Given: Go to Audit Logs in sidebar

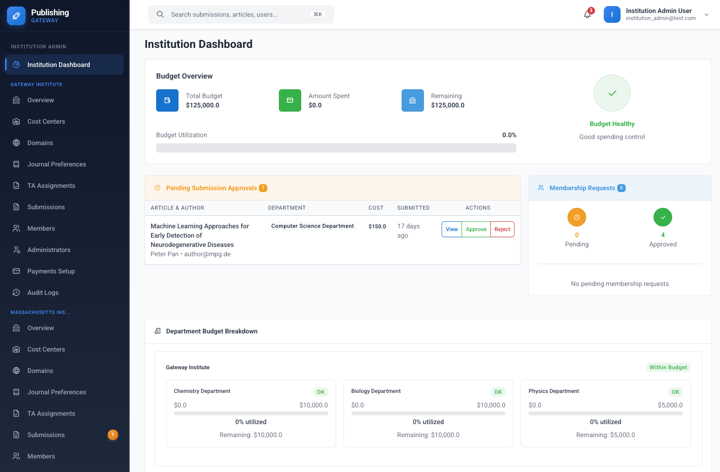Looking at the screenshot, I should coord(43,293).
